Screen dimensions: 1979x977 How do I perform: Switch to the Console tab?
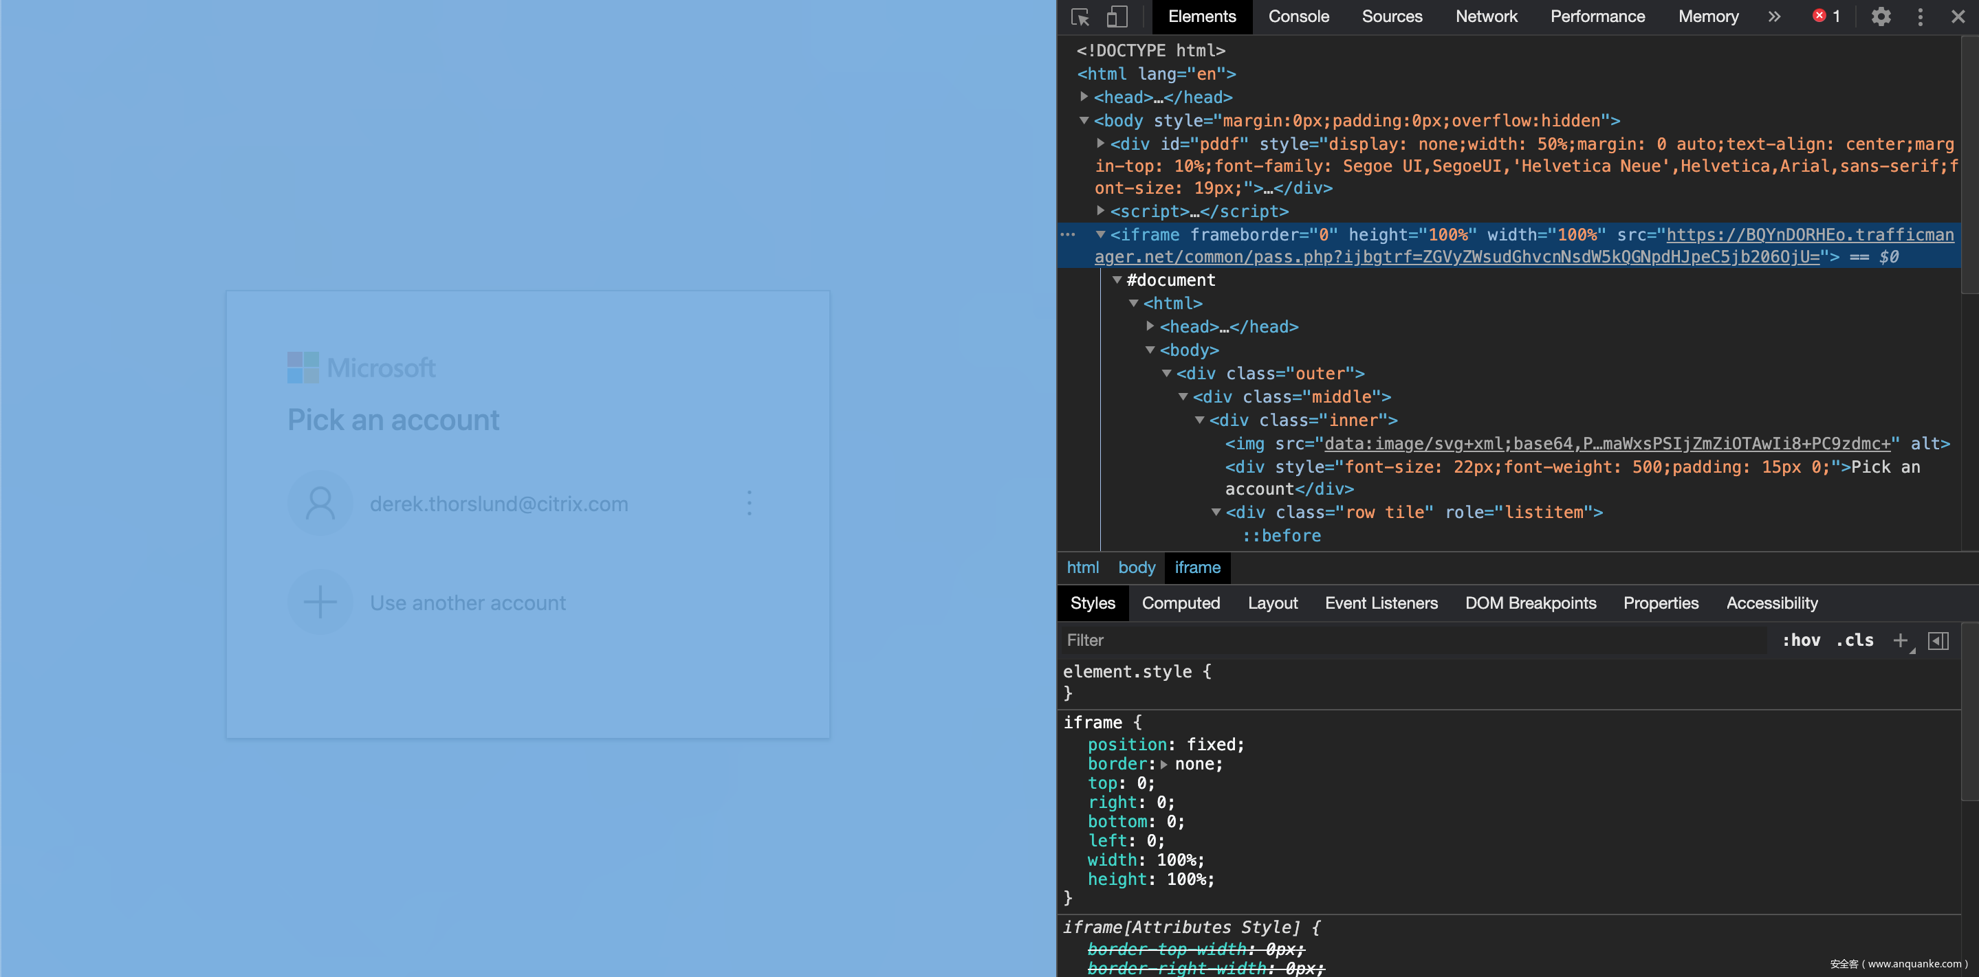click(1298, 17)
